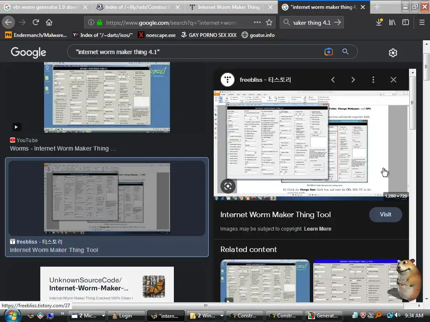Click the search-bar go arrow
Viewport: 430px width, 322px height.
click(338, 23)
